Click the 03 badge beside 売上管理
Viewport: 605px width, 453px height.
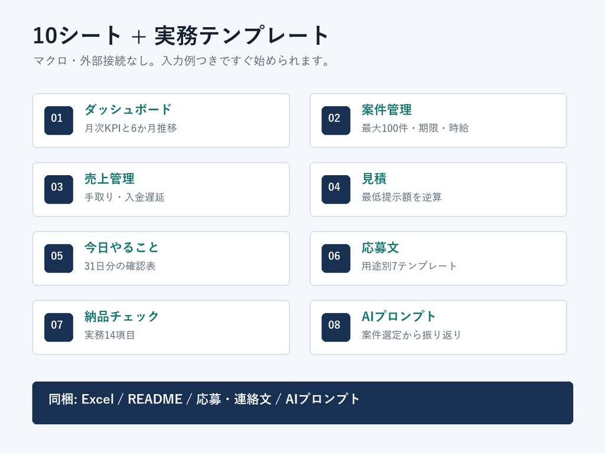click(58, 189)
